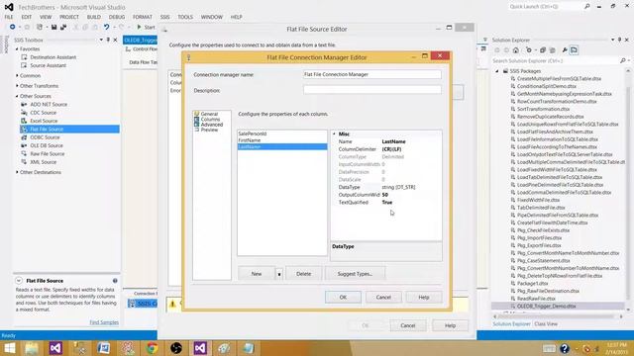Viewport: 634px width, 356px height.
Task: Click the Windows Start button
Action: coord(9,348)
